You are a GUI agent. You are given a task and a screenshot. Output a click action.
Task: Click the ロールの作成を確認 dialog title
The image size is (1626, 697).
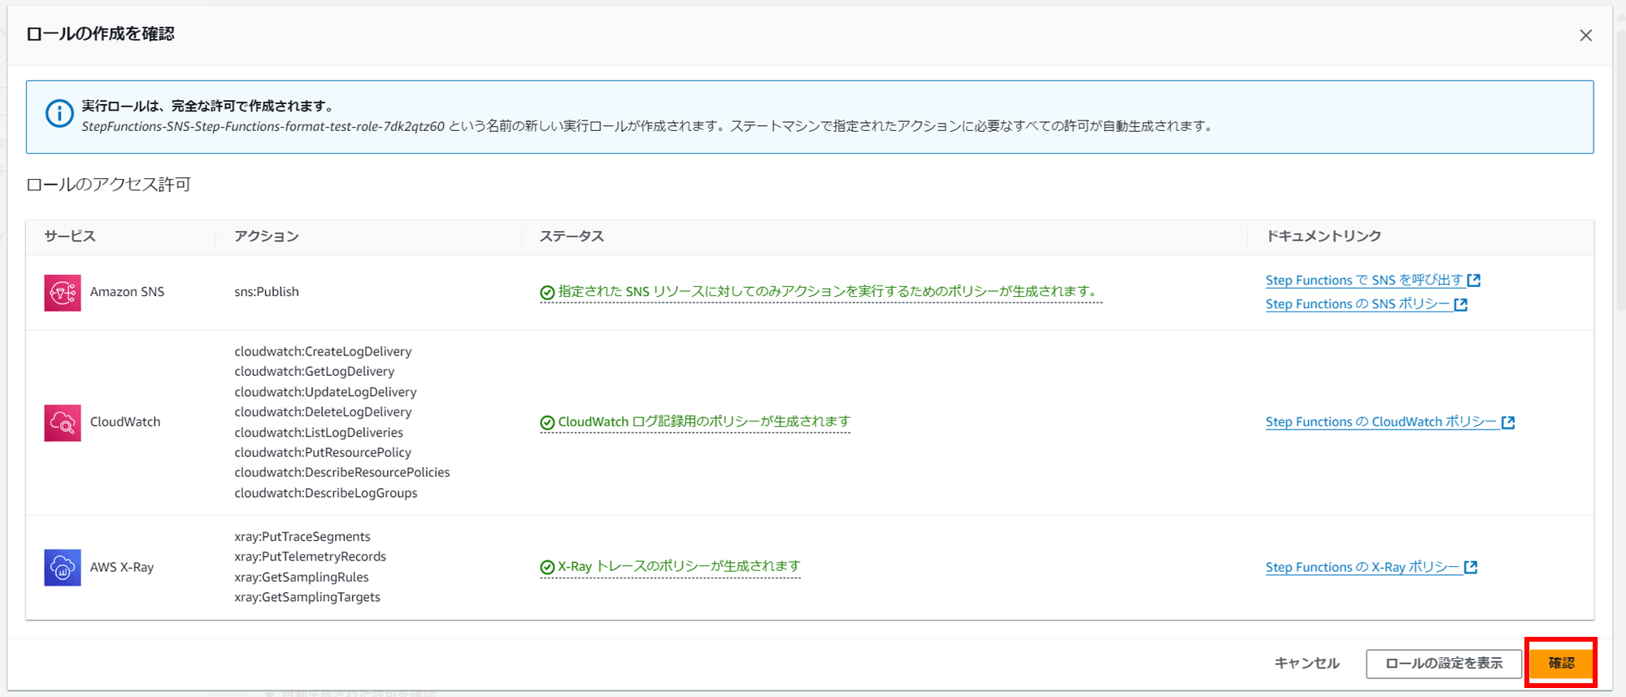pos(100,34)
